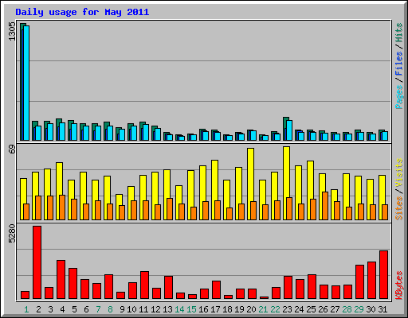
Task: Click the cyan pages bar for day 23
Action: click(x=289, y=130)
